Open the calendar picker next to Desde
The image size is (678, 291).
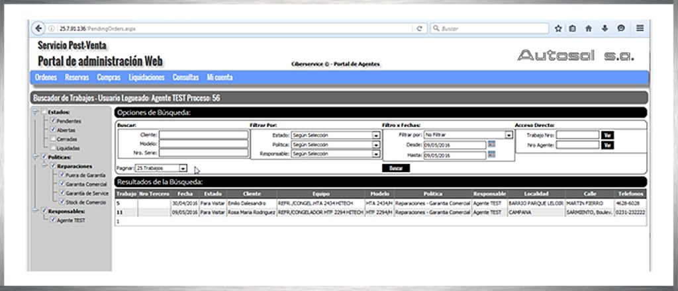pyautogui.click(x=491, y=144)
